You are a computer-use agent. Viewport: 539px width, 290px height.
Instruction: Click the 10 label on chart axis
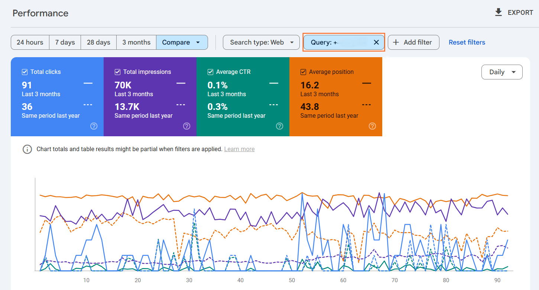coord(86,280)
